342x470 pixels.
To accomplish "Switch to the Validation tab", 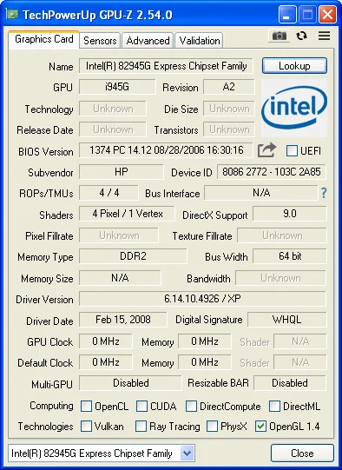I will click(199, 41).
